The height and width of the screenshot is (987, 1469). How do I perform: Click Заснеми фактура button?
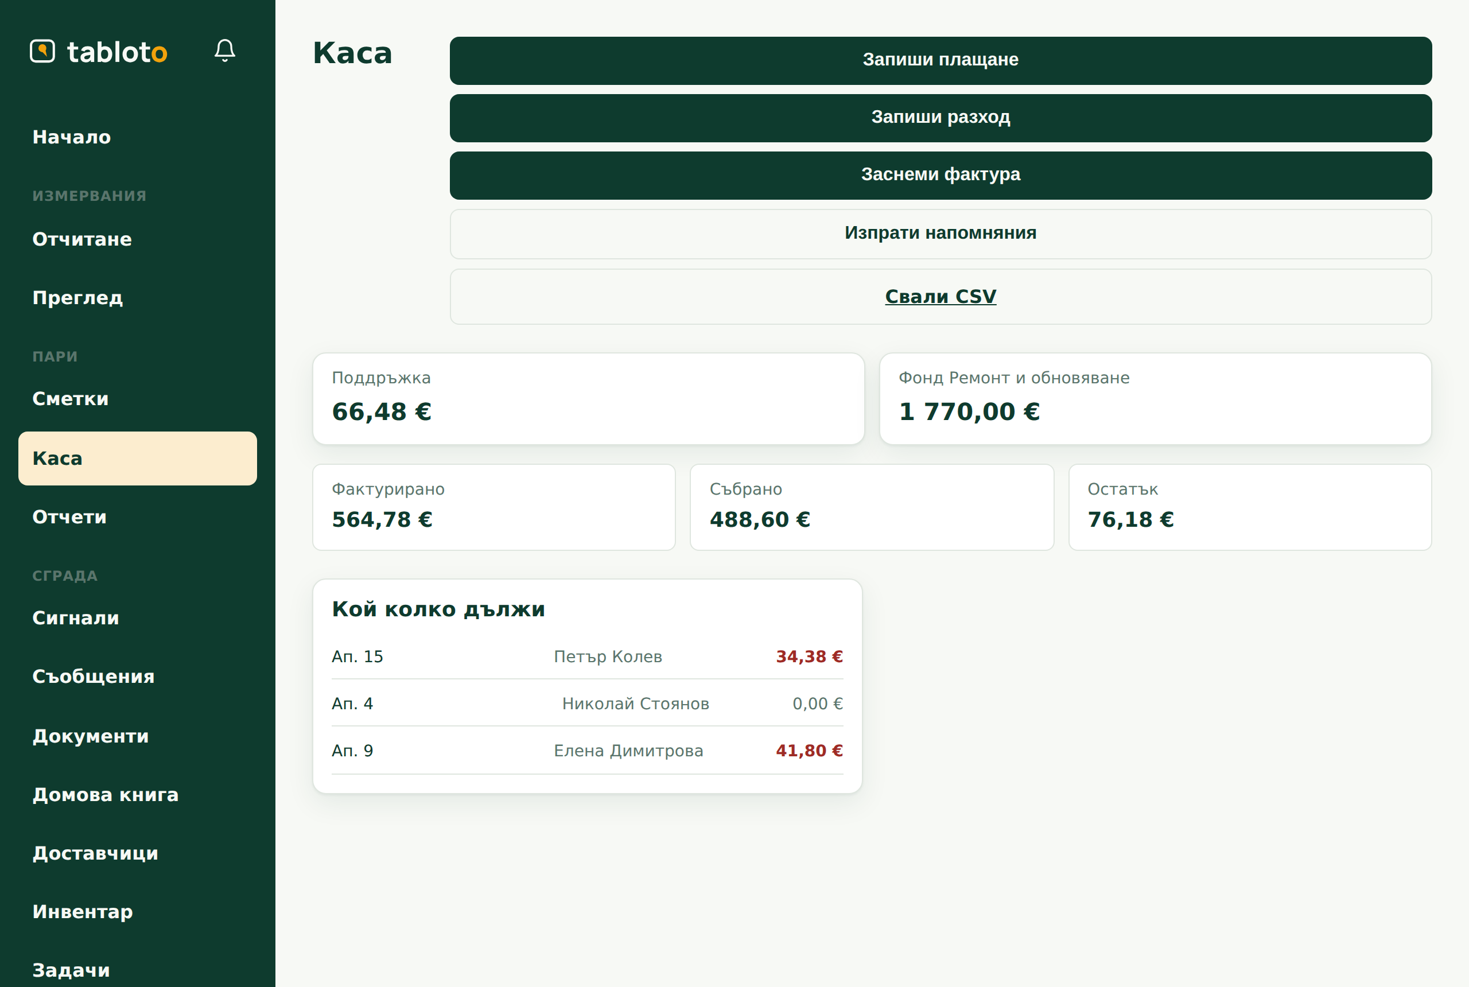point(941,175)
